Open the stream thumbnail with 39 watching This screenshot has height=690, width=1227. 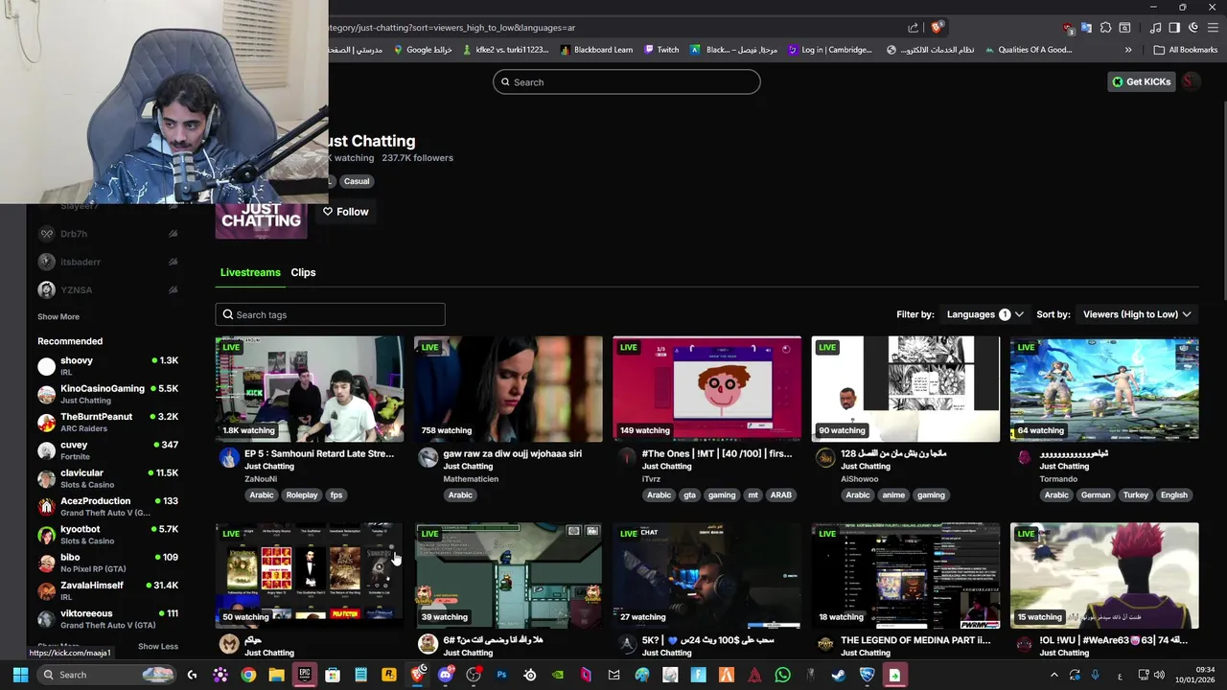pos(508,576)
